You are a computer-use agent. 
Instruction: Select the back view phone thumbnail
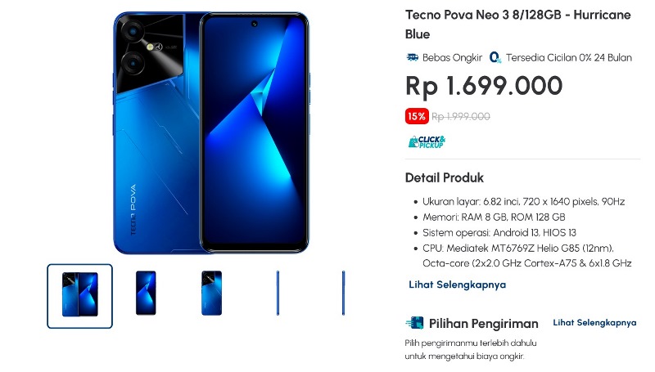pyautogui.click(x=211, y=293)
